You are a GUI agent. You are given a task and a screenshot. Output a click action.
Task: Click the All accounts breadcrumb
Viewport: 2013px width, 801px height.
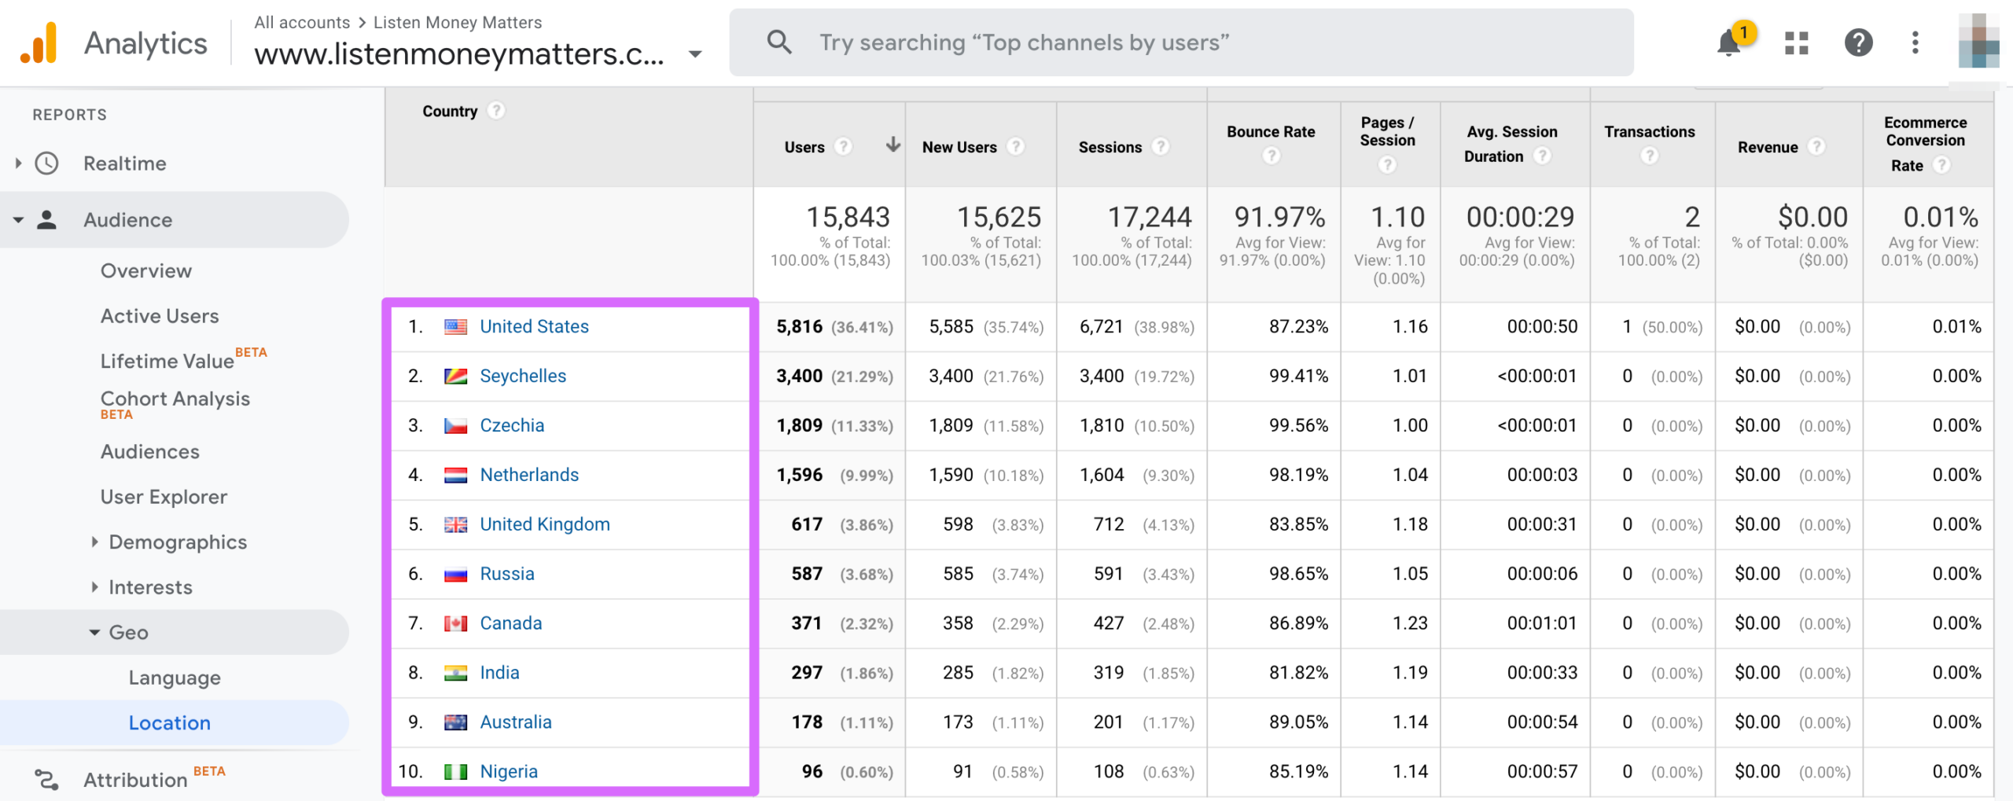[302, 22]
